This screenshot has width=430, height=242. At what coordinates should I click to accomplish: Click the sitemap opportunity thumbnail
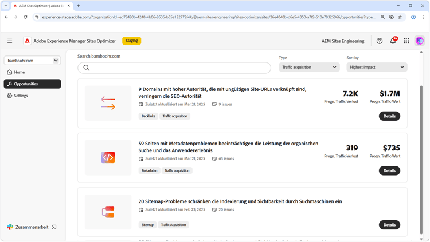108,212
